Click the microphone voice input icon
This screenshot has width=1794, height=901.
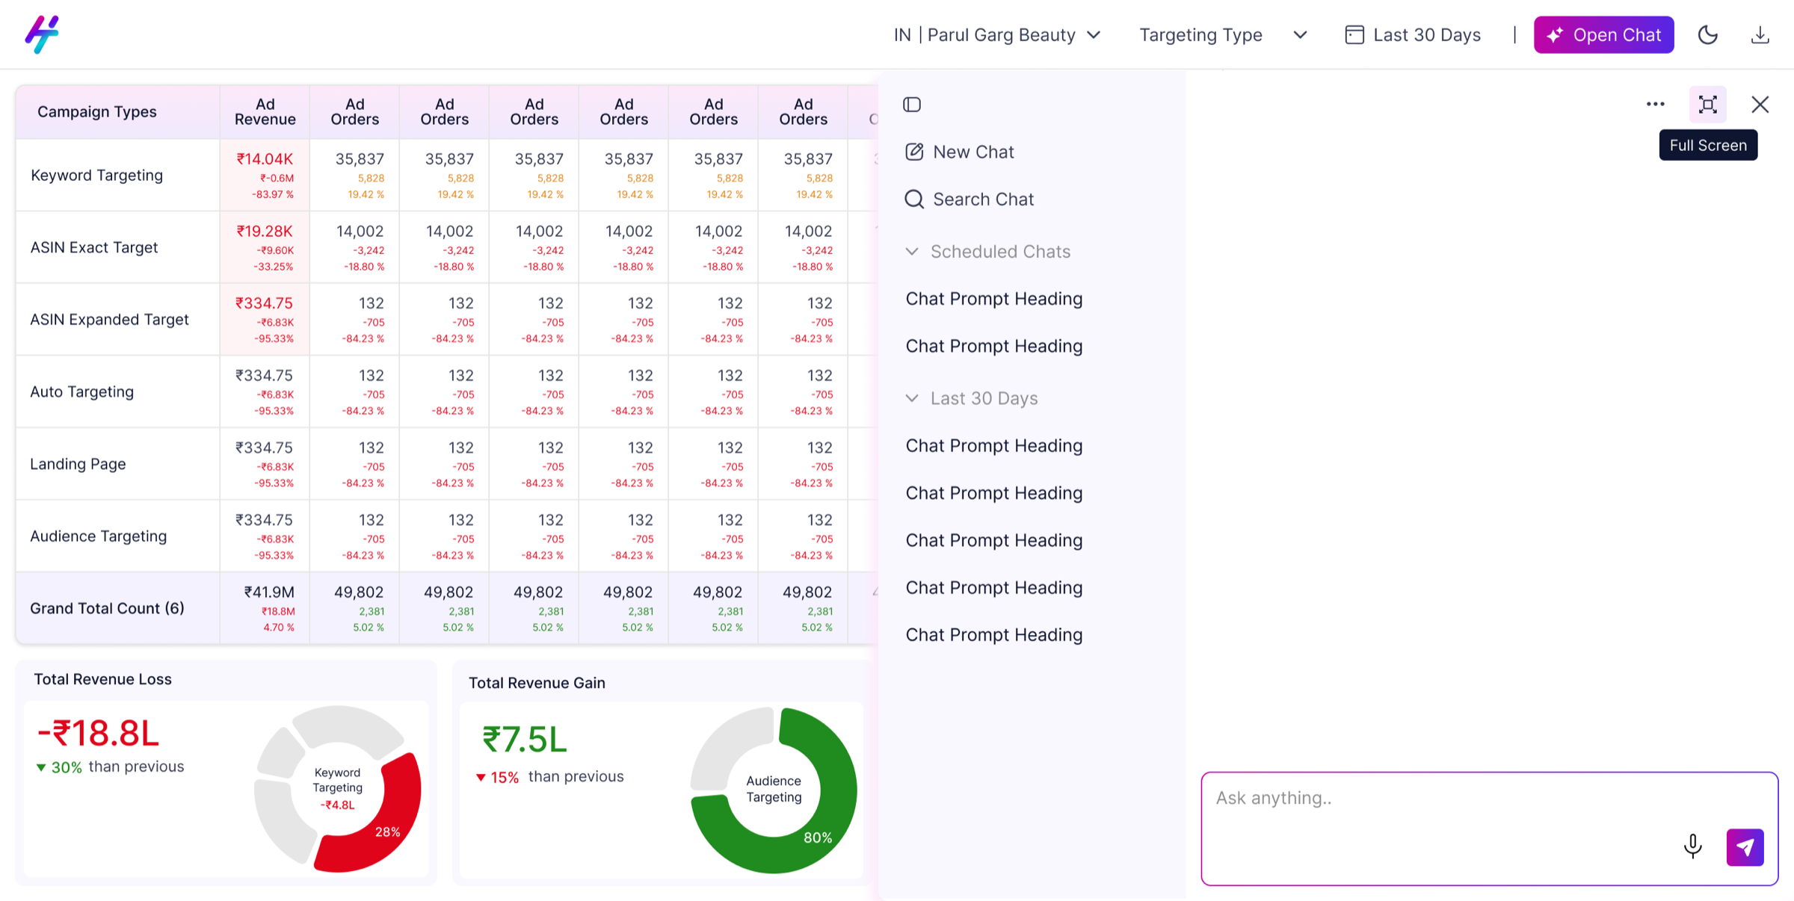[x=1693, y=846]
